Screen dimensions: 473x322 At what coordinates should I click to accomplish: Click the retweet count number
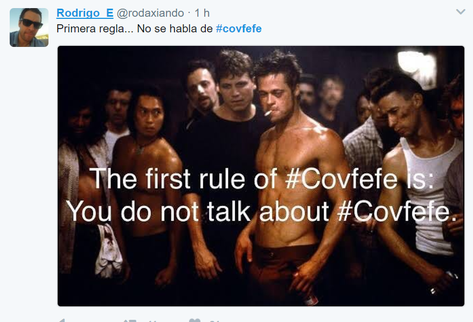point(153,321)
